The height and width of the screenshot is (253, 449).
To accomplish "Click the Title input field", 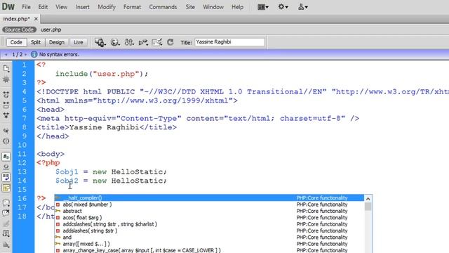I will click(229, 42).
